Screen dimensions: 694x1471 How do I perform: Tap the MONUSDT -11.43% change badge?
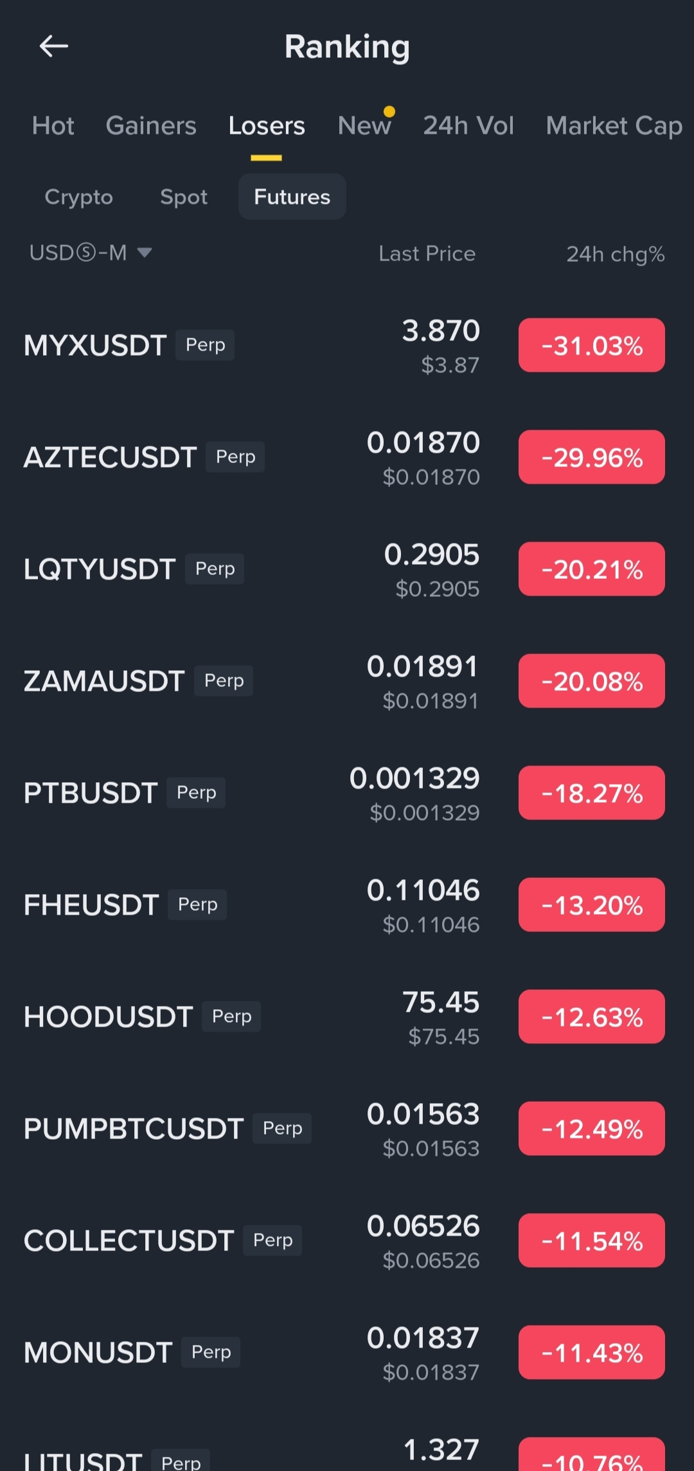[591, 1353]
